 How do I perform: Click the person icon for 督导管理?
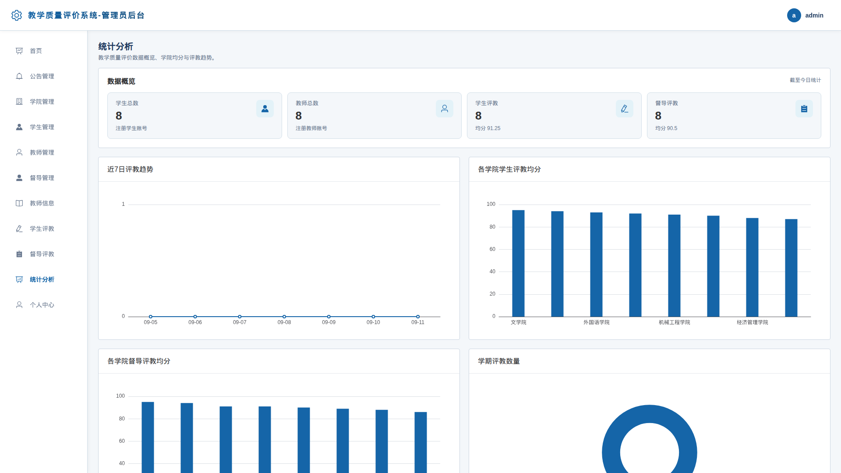click(x=19, y=178)
